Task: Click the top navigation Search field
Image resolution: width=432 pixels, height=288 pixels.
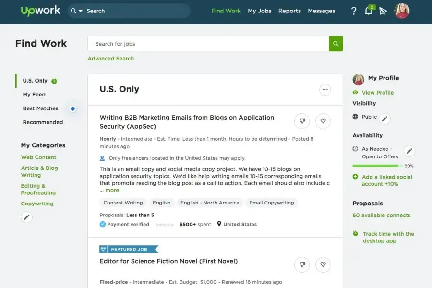Action: [x=129, y=11]
